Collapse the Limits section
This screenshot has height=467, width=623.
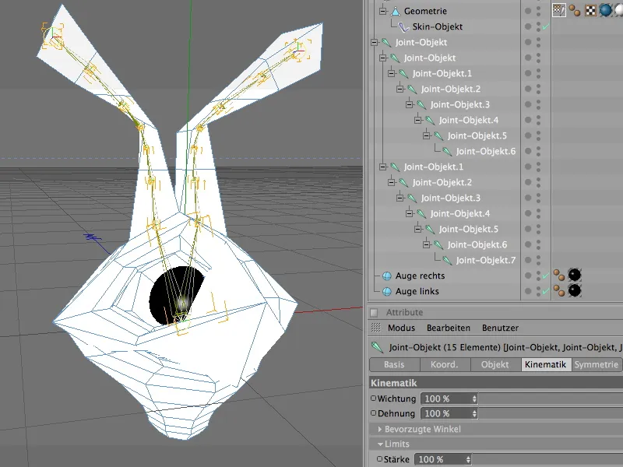380,444
